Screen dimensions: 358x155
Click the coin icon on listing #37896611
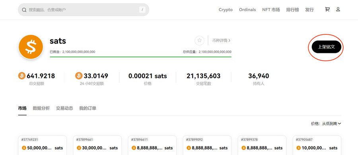(x=134, y=148)
